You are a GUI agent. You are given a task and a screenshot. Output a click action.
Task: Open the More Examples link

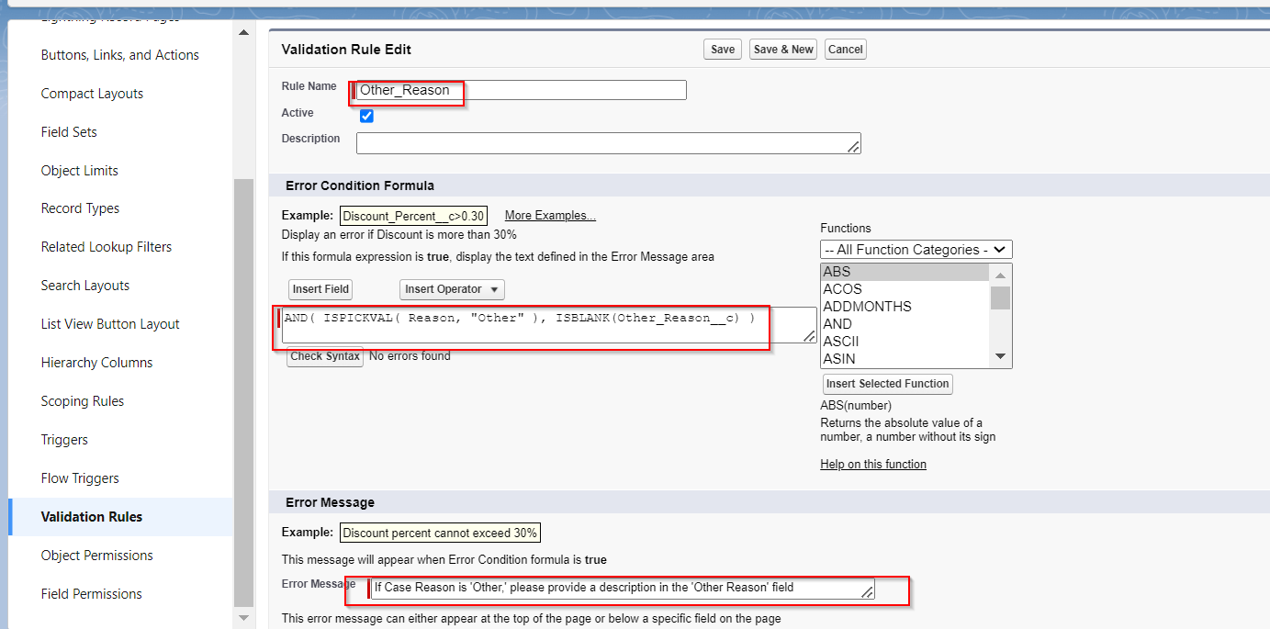coord(550,216)
